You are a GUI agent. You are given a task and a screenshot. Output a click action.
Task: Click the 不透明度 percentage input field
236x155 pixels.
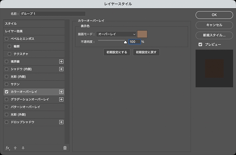pyautogui.click(x=134, y=42)
